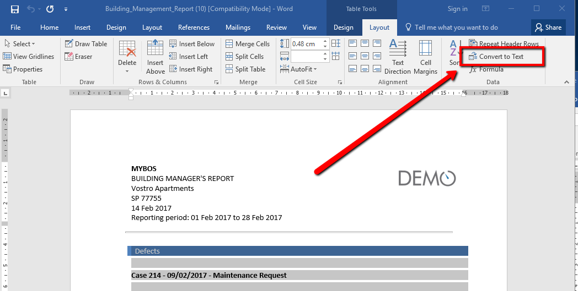Toggle View Gridlines

pos(28,56)
